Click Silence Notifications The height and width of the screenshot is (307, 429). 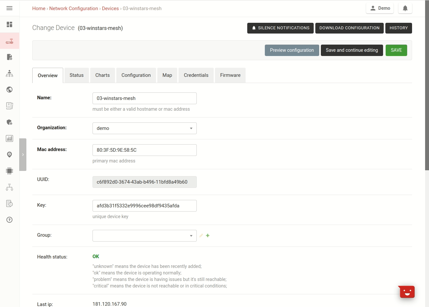[x=280, y=28]
